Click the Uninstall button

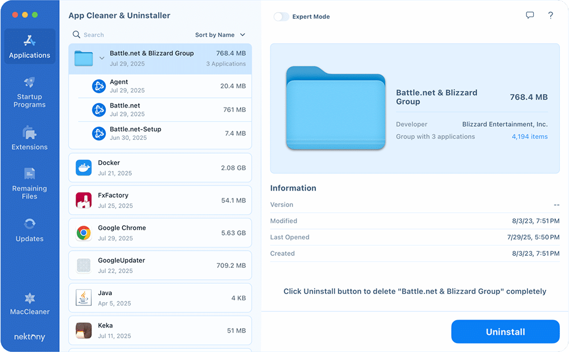(505, 332)
